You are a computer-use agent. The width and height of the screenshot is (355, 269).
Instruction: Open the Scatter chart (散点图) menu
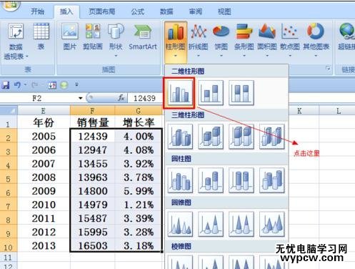click(290, 40)
